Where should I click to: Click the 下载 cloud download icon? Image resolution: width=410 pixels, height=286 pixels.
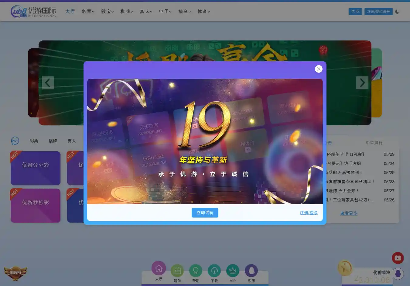tap(214, 271)
